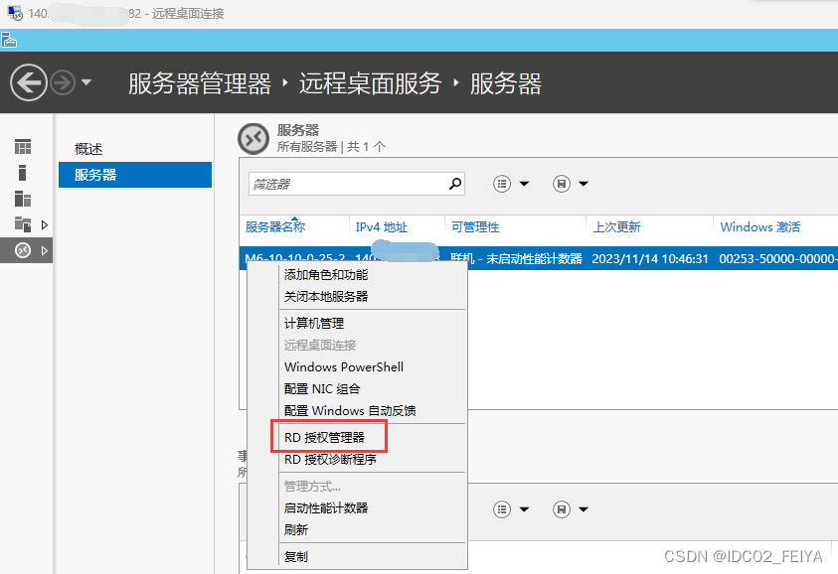Screen dimensions: 838x574
Task: Open the navigation history dropdown arrow
Action: (86, 82)
